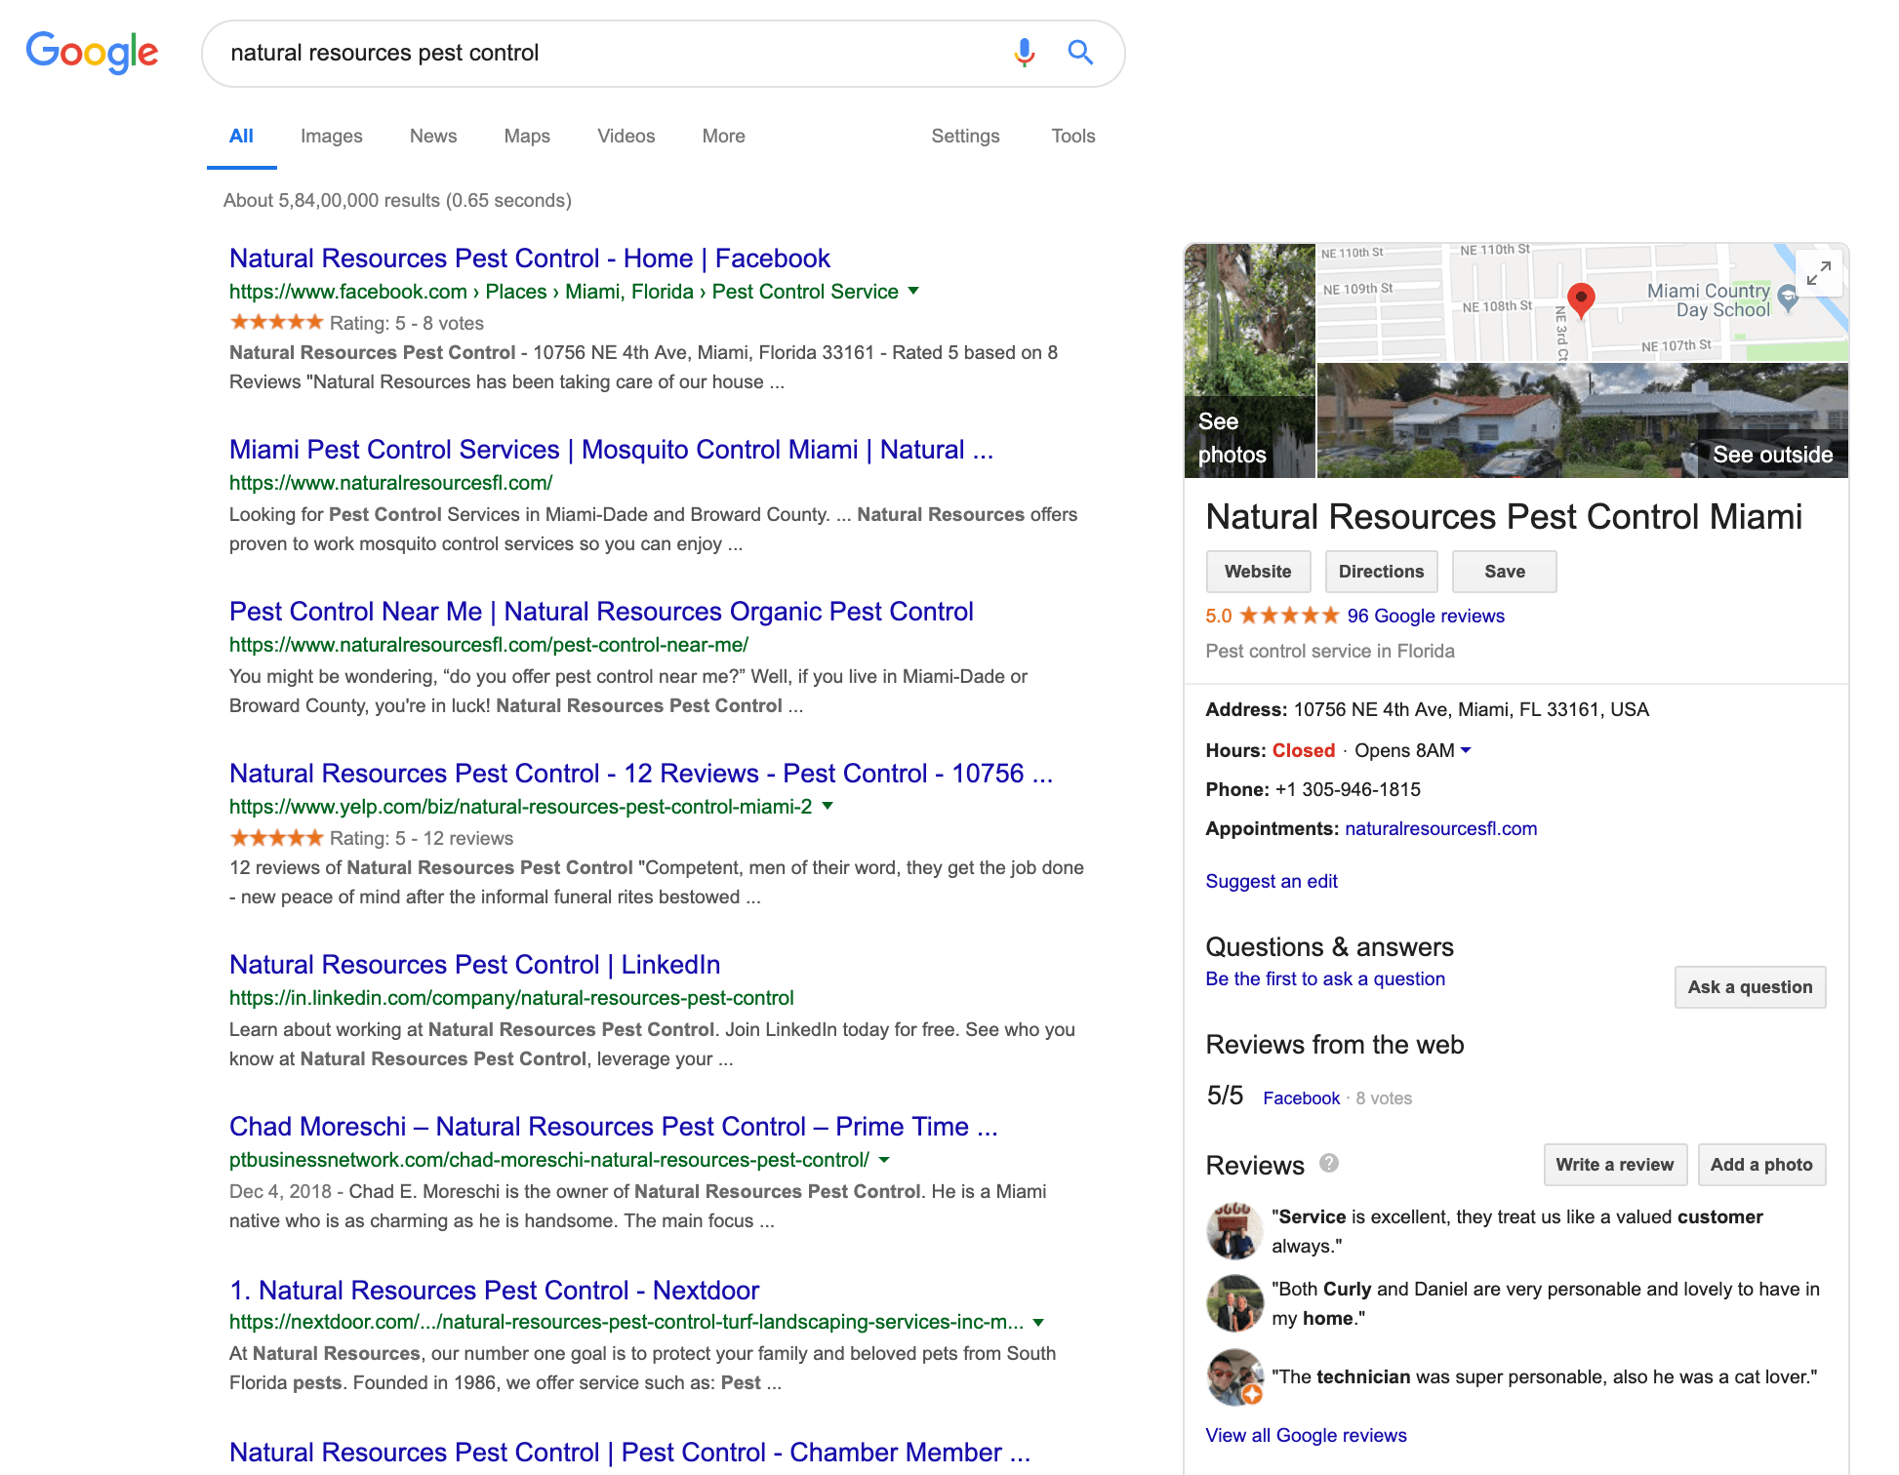Open Natural Resources Pest Control Facebook result

529,259
